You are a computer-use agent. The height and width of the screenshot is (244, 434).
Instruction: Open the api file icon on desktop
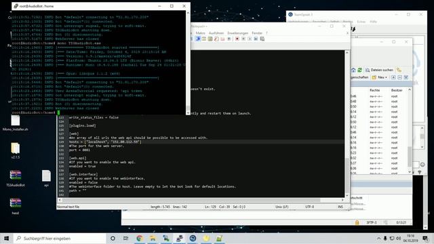pyautogui.click(x=46, y=178)
